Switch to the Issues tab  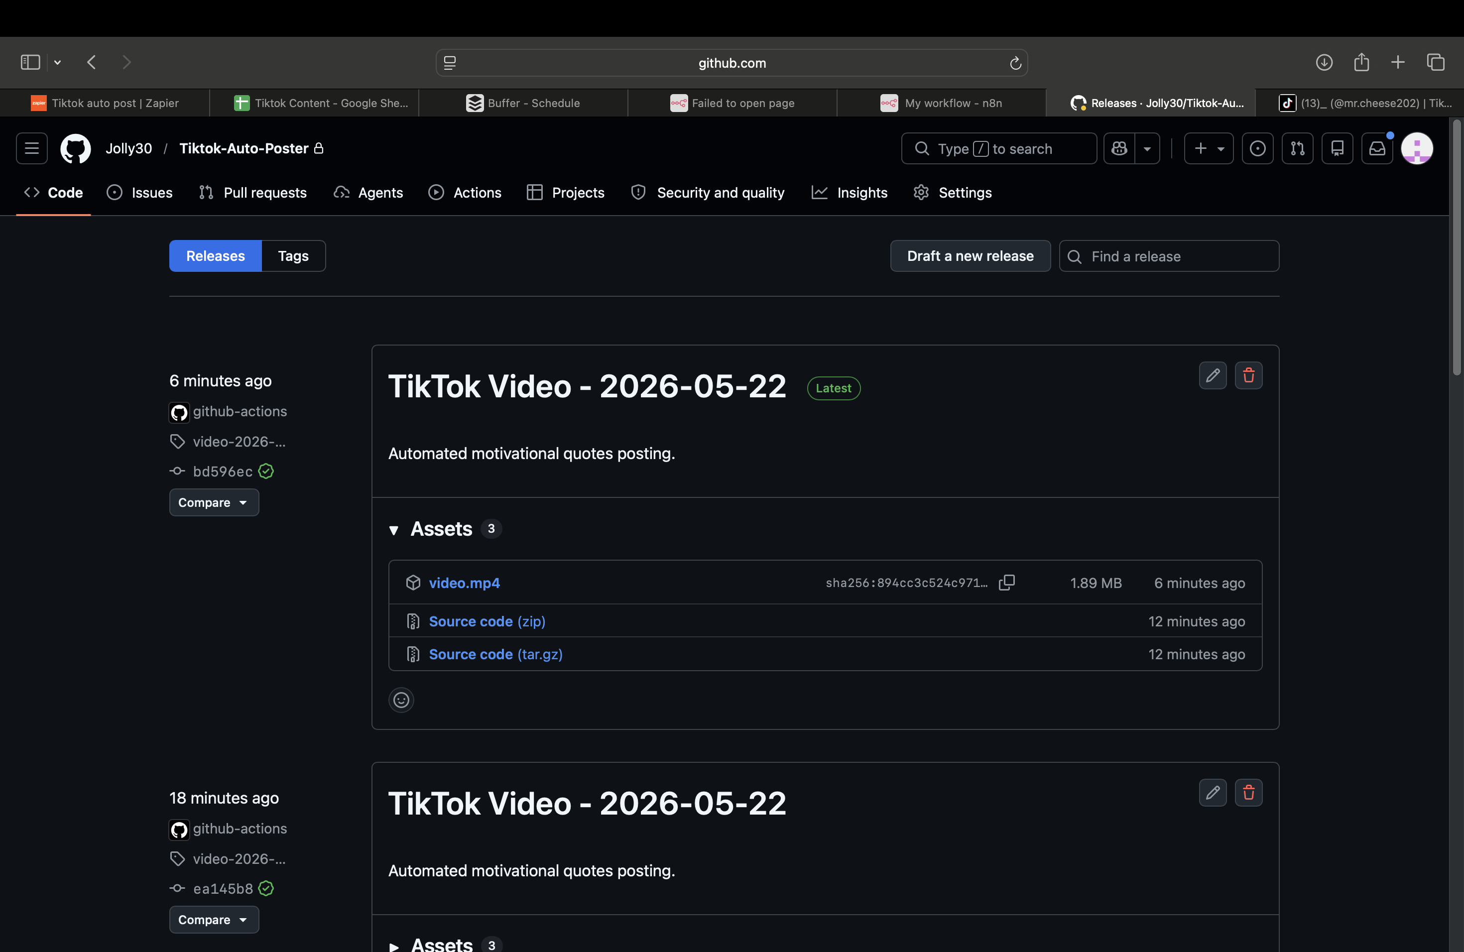[139, 193]
